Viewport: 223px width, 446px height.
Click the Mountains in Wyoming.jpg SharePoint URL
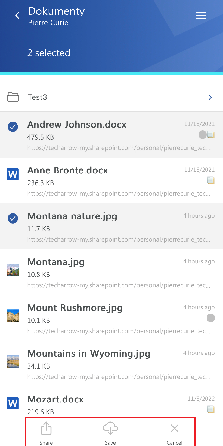[119, 377]
